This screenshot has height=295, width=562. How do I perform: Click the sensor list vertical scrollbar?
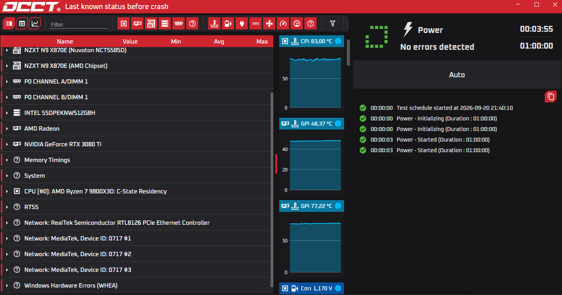272,190
